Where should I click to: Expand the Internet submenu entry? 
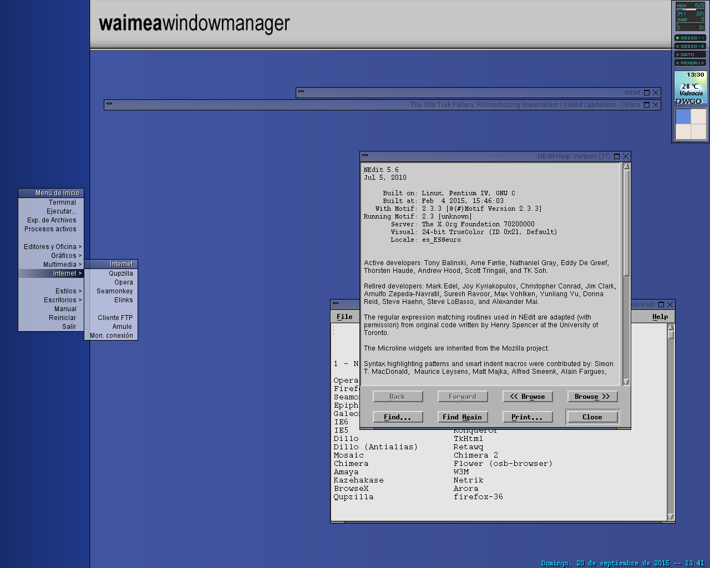(51, 273)
